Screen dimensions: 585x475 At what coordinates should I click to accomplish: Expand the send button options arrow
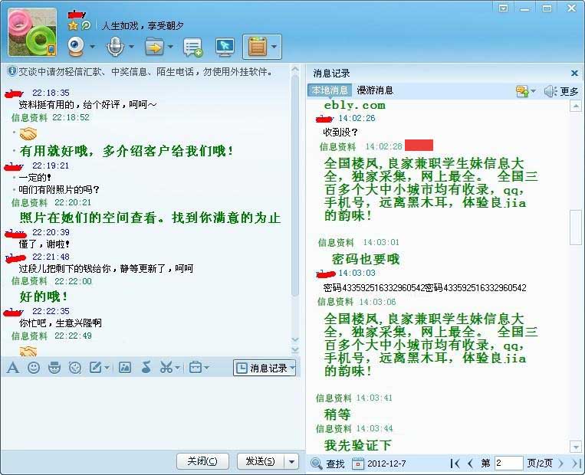[291, 461]
